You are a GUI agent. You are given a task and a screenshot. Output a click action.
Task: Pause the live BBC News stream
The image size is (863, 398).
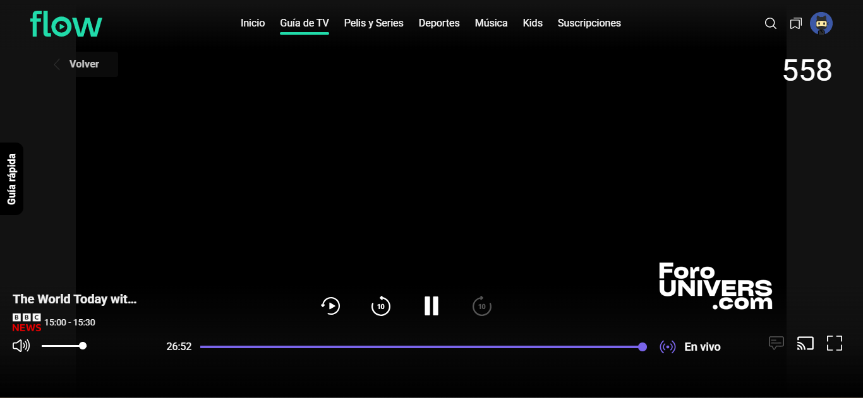click(x=431, y=306)
